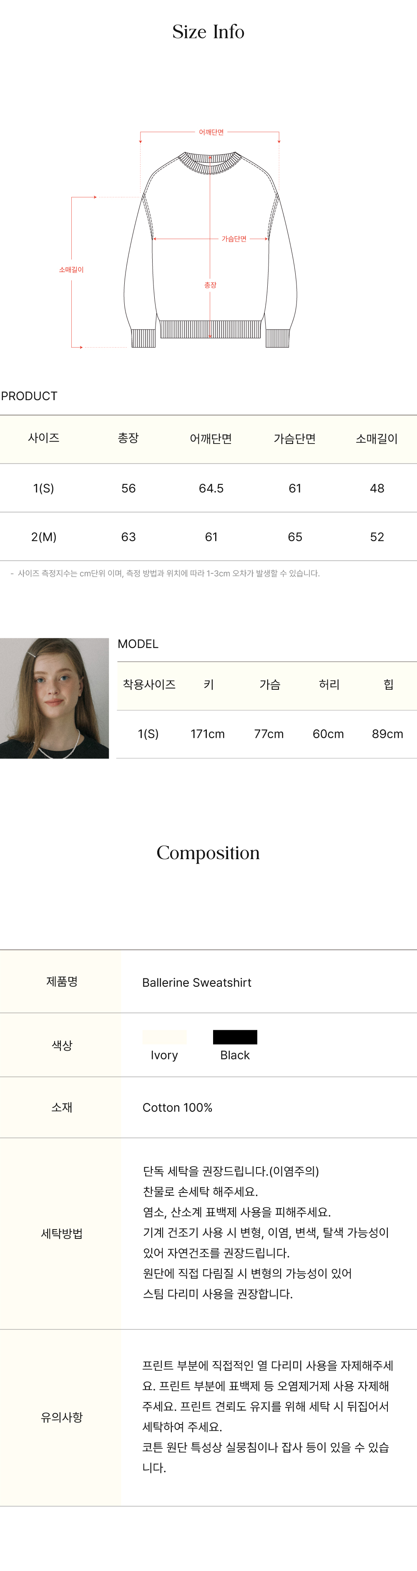The image size is (417, 1571).
Task: Click the 착용사이즈 header in the MODEL table
Action: pyautogui.click(x=149, y=684)
